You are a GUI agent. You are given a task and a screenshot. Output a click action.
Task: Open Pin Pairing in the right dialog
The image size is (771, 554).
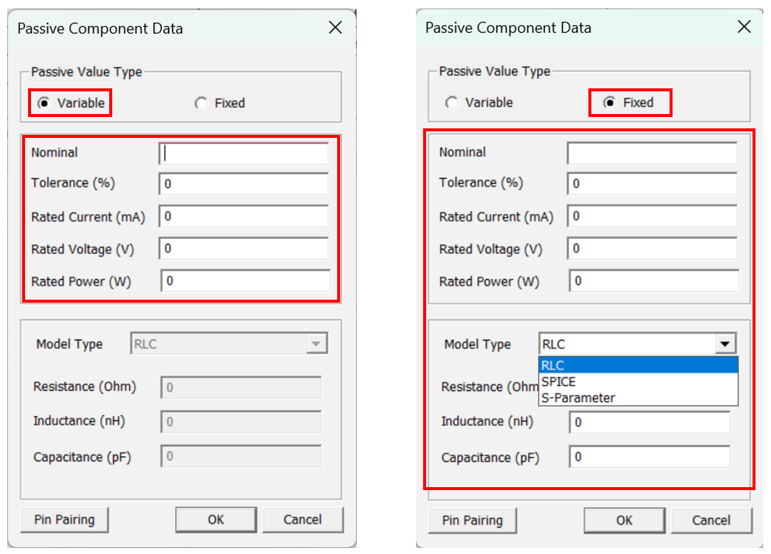[472, 520]
